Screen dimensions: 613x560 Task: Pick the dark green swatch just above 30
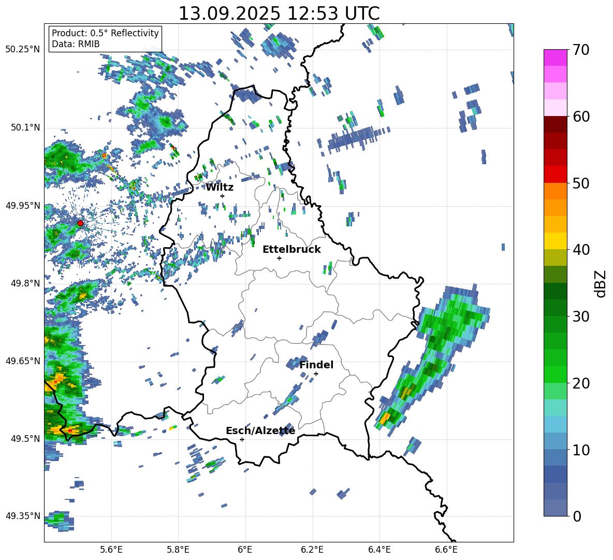pos(555,308)
